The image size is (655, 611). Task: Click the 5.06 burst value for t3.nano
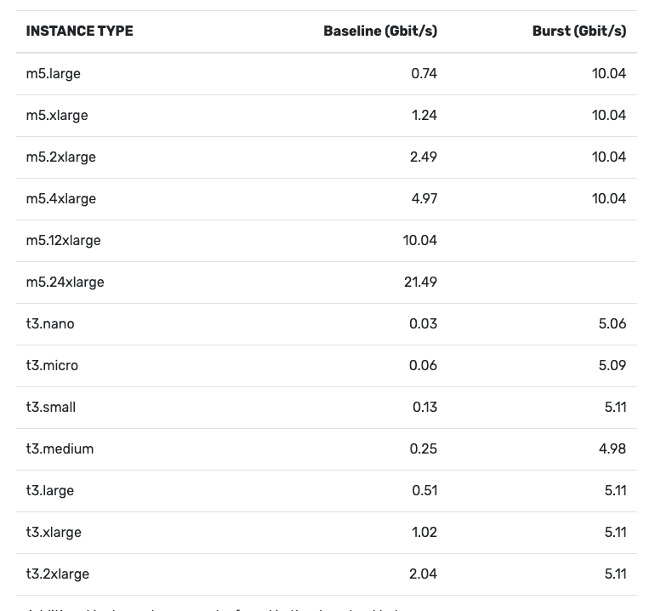click(x=612, y=324)
